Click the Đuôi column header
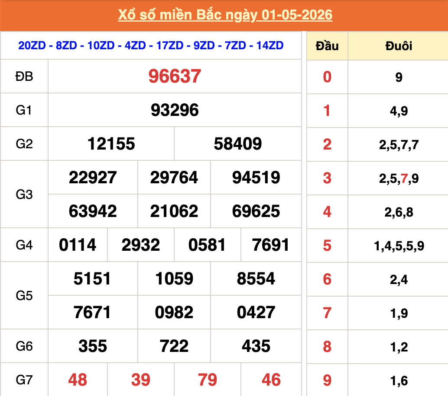This screenshot has height=396, width=448. tap(399, 46)
